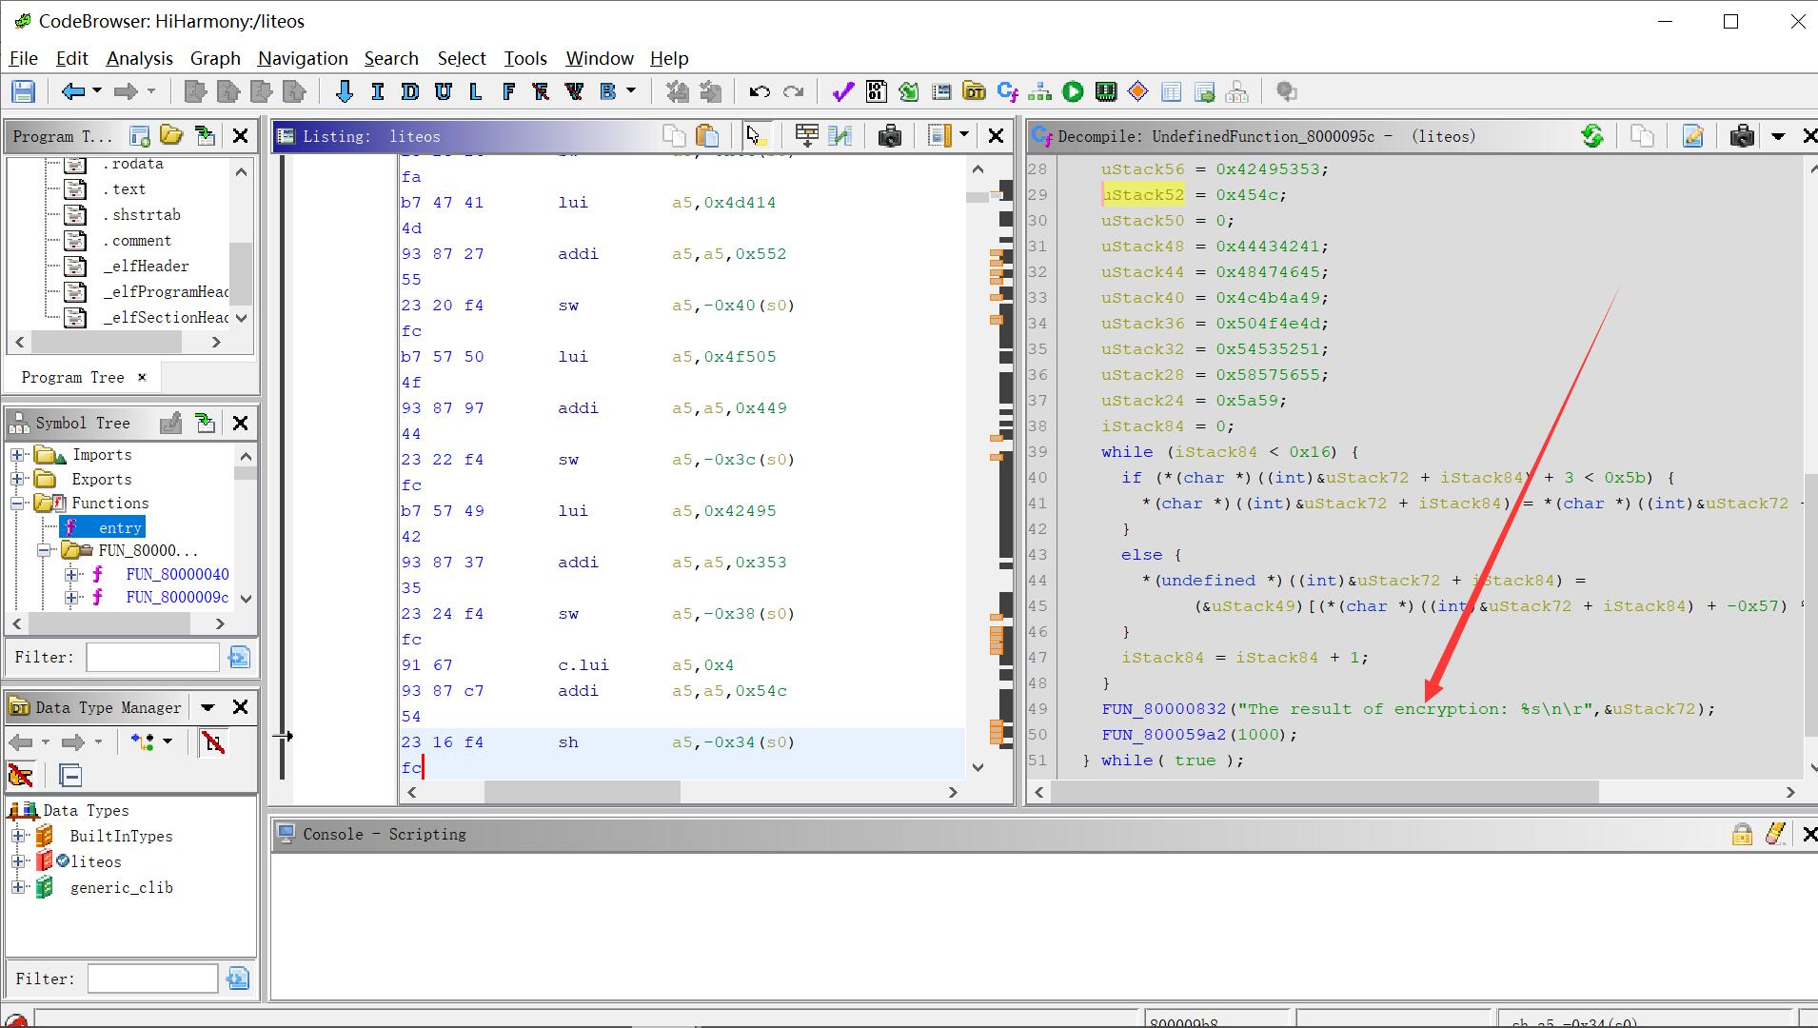Image resolution: width=1818 pixels, height=1028 pixels.
Task: Click the Save program icon in toolbar
Action: (x=23, y=91)
